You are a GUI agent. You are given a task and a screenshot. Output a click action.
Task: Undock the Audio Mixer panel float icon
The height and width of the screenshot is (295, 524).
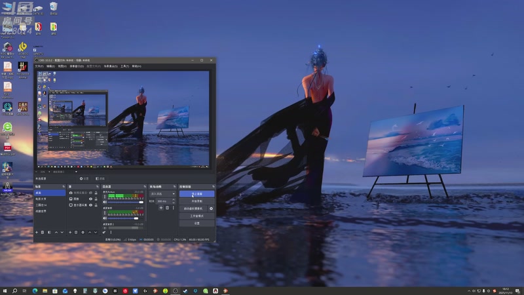click(145, 187)
